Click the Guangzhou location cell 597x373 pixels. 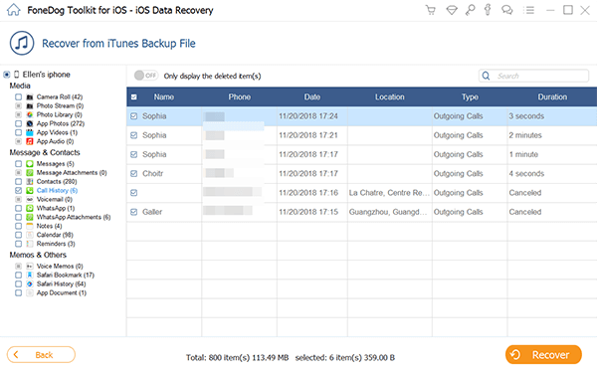click(x=389, y=212)
